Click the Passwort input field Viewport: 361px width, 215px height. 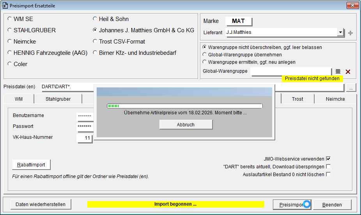point(85,127)
